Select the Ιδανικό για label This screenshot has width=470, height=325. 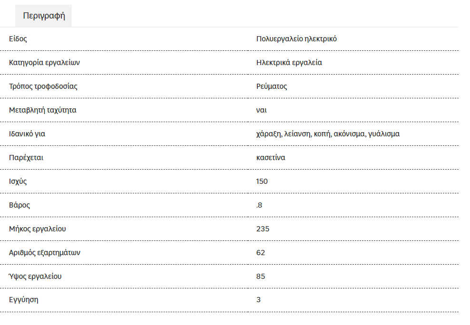pyautogui.click(x=27, y=134)
